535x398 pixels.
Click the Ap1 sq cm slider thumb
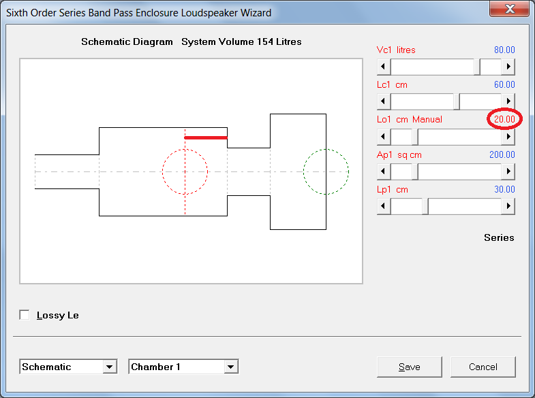415,171
